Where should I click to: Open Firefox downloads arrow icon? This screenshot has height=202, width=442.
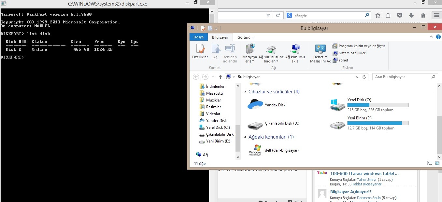(411, 15)
